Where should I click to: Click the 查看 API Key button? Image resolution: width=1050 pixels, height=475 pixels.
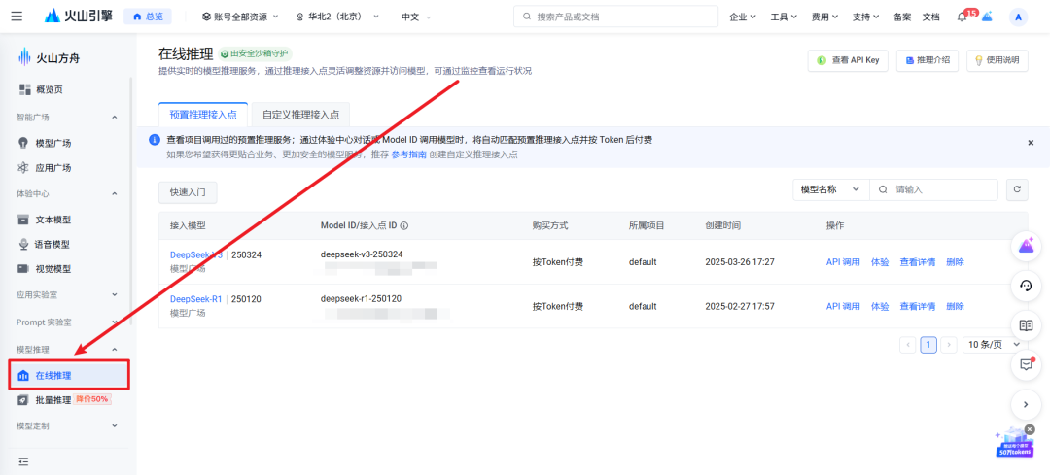(x=848, y=60)
